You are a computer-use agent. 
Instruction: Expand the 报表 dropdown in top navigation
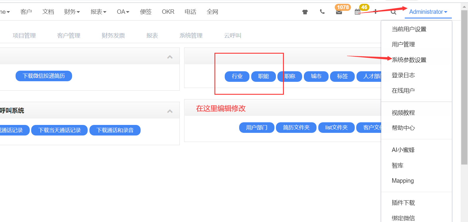click(x=98, y=12)
